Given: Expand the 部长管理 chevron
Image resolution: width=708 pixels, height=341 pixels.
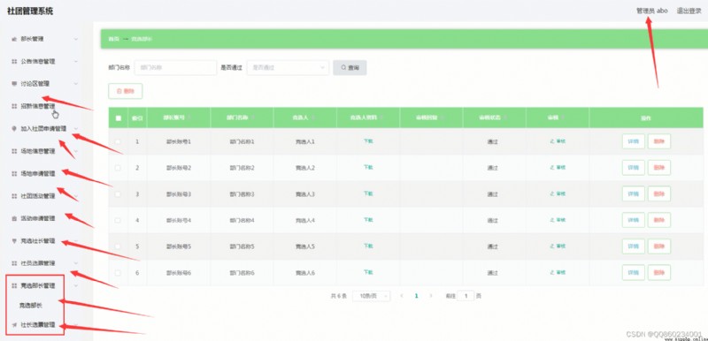Looking at the screenshot, I should (76, 39).
